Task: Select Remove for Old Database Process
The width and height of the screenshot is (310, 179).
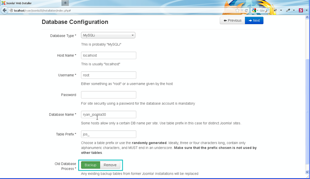Action: 110,165
